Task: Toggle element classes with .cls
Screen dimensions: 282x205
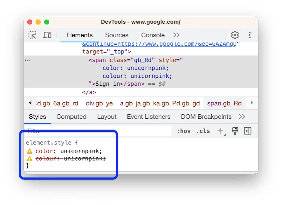Action: [x=203, y=131]
